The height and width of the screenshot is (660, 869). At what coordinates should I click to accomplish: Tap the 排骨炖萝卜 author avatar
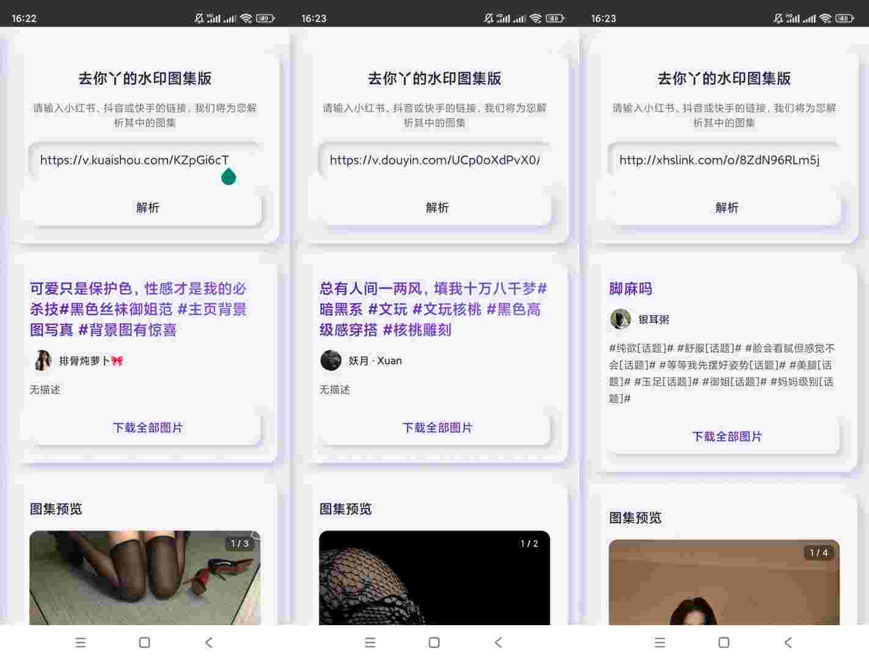42,361
